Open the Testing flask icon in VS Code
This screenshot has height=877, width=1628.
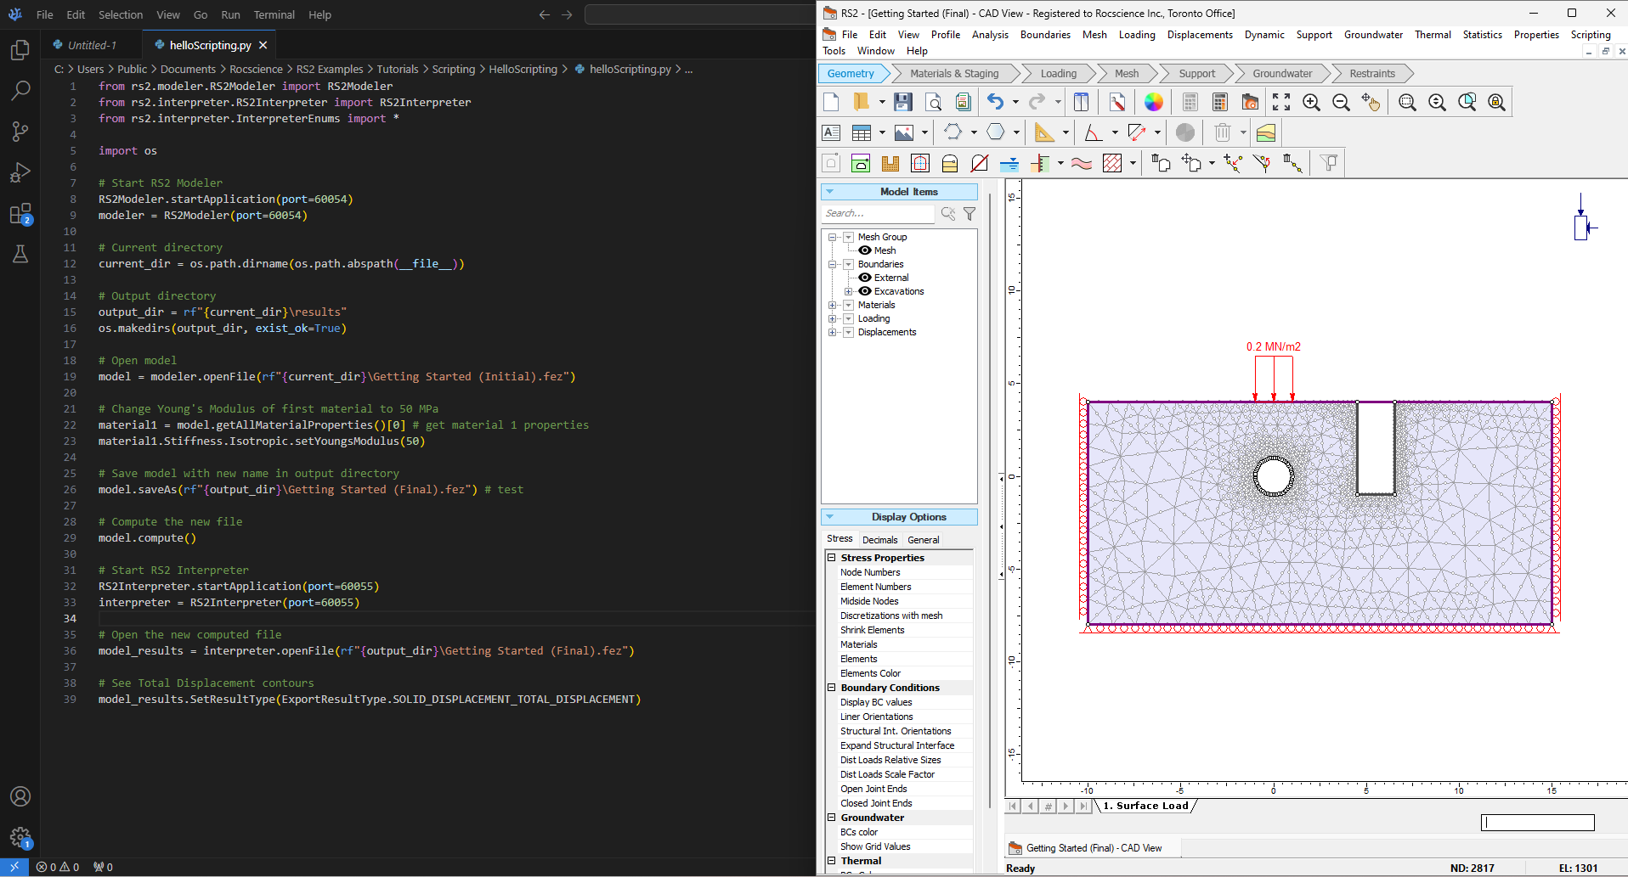click(x=20, y=254)
